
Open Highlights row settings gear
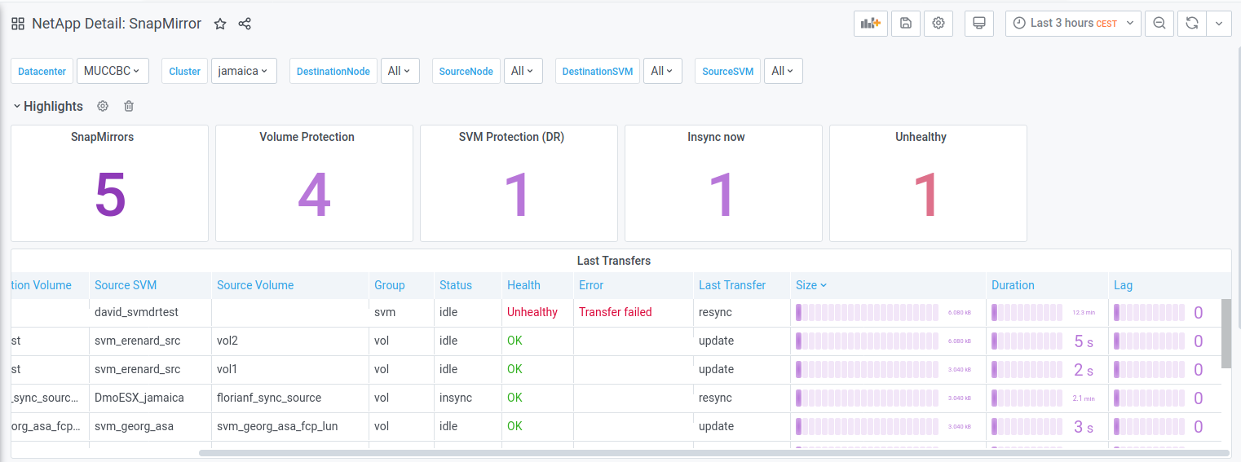click(103, 106)
